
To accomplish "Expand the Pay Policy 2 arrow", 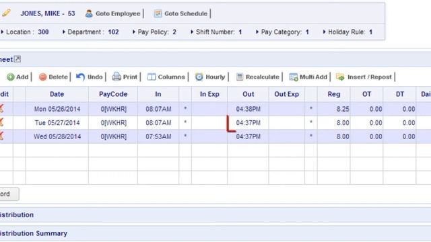I will click(x=134, y=32).
